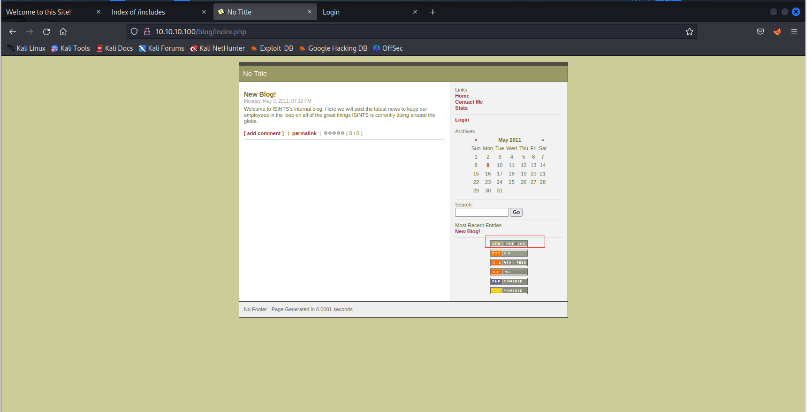Open the Kali Forums bookmark
812x412 pixels.
point(161,48)
